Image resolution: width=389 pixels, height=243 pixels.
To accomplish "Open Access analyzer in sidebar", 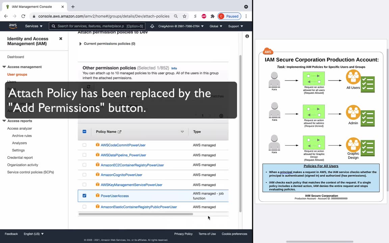I will 20,128.
